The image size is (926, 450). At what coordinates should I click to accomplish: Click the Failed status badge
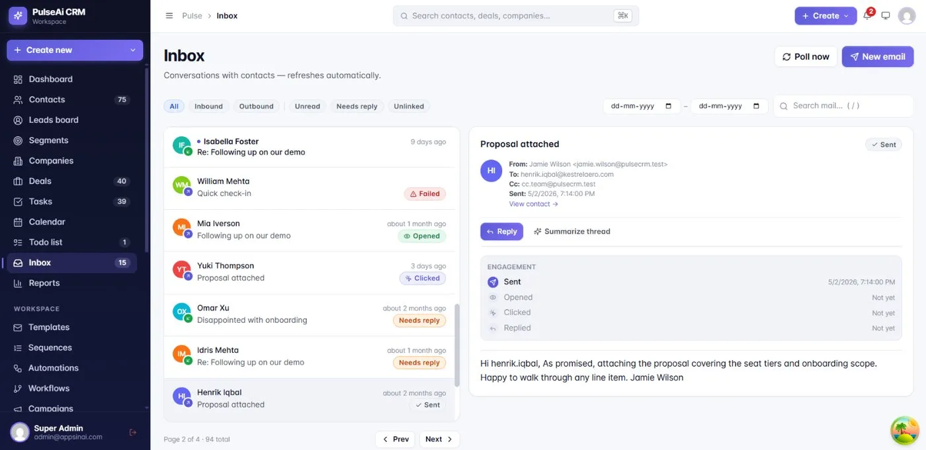pyautogui.click(x=425, y=194)
